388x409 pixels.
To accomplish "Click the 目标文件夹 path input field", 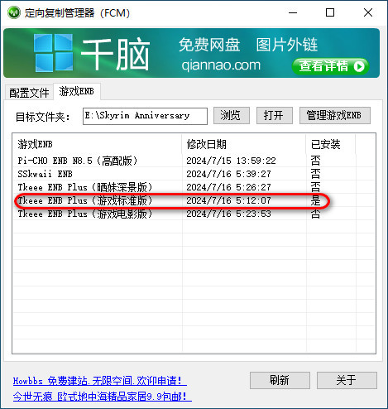I will 145,116.
